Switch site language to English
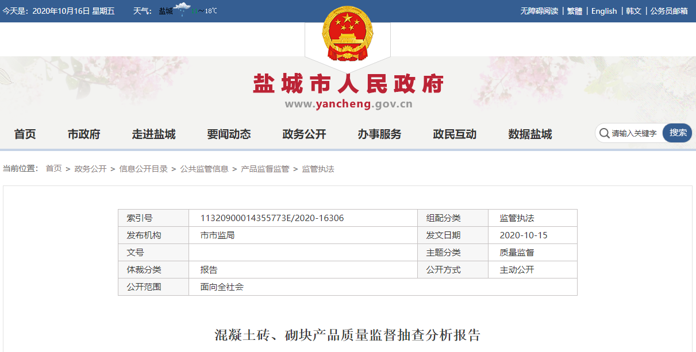This screenshot has width=696, height=352. (604, 11)
